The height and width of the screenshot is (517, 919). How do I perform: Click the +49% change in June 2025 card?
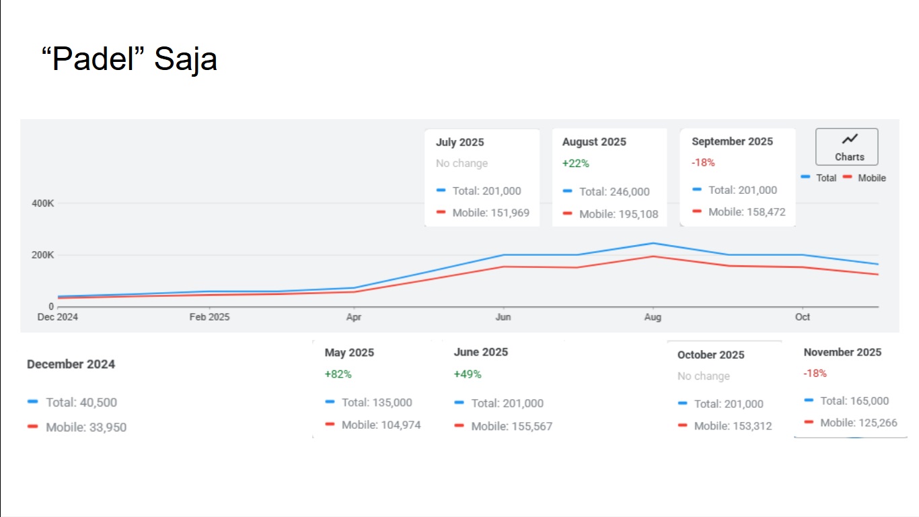click(468, 374)
